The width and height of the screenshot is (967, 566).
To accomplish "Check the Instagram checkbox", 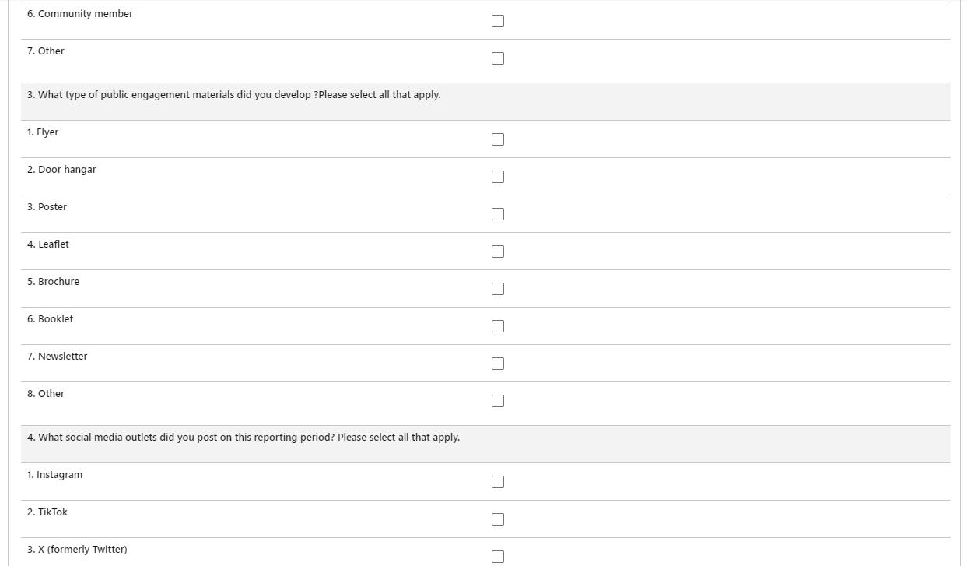I will pos(498,482).
